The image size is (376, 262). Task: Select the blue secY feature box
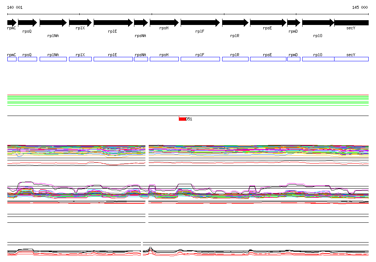coord(351,59)
